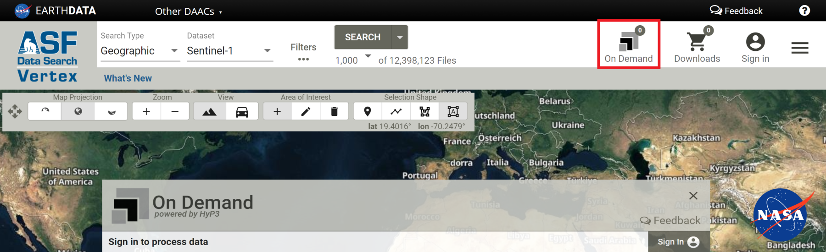Screen dimensions: 826x252
Task: Open the Downloads cart
Action: [x=697, y=44]
